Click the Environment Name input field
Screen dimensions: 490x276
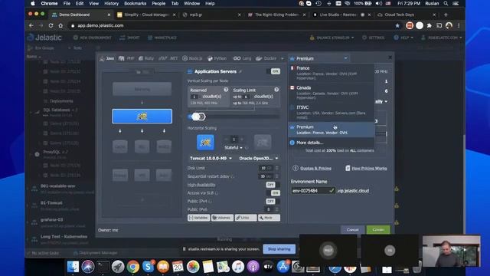point(313,191)
